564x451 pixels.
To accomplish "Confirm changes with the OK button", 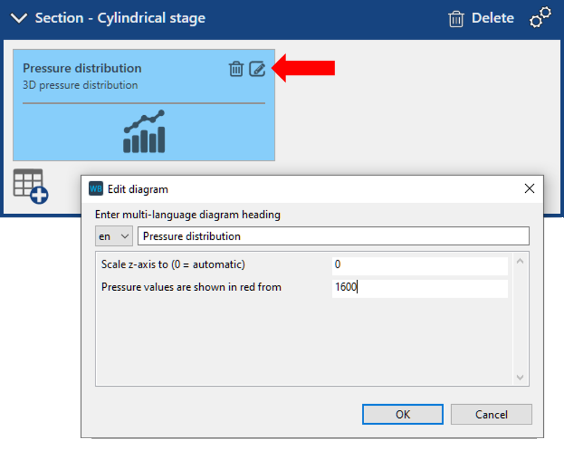I will 402,415.
